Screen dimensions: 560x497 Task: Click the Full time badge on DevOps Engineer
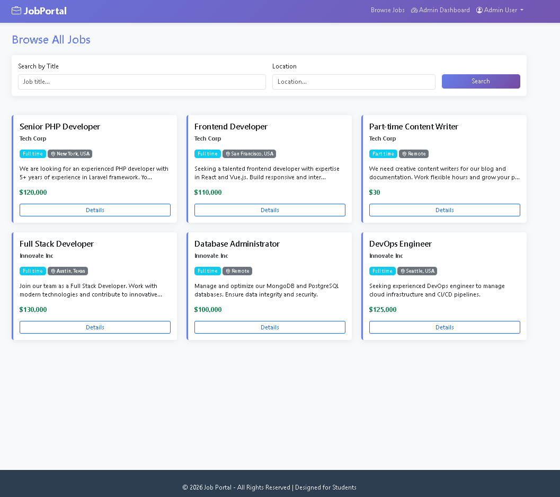coord(383,271)
